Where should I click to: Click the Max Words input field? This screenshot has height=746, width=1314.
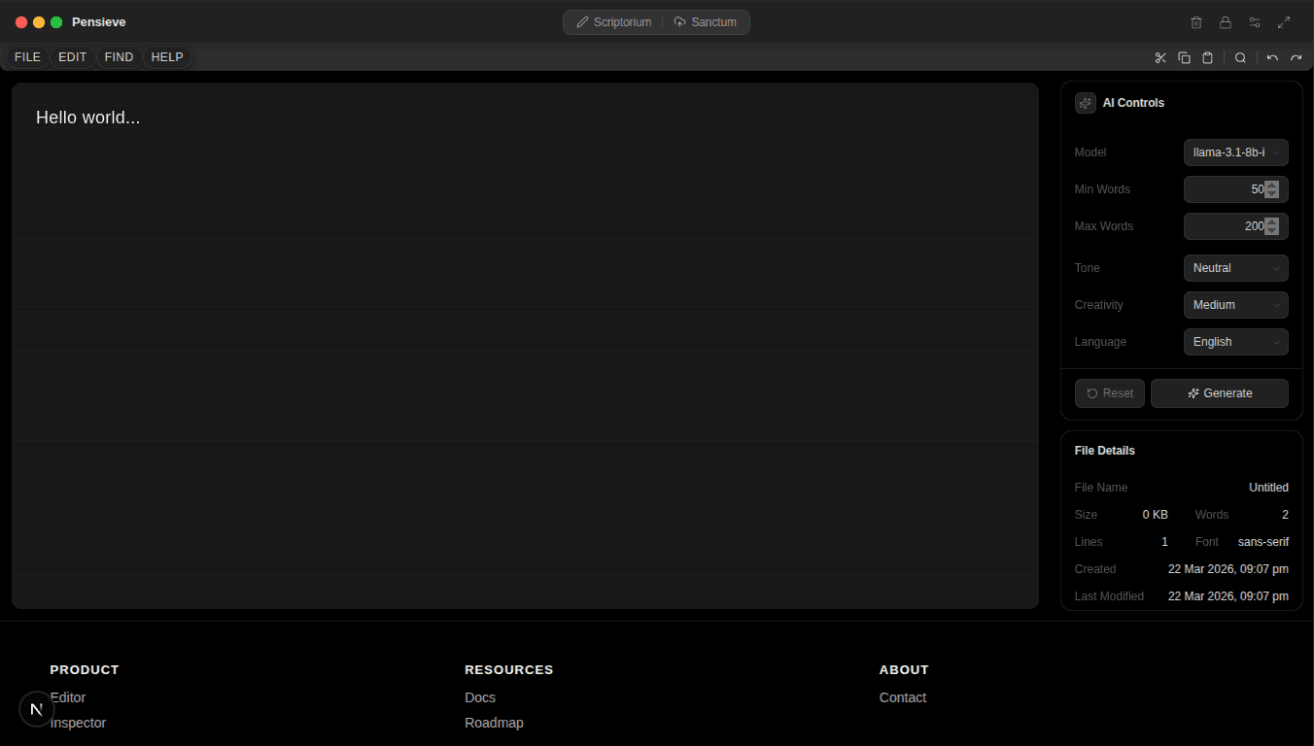coord(1236,226)
